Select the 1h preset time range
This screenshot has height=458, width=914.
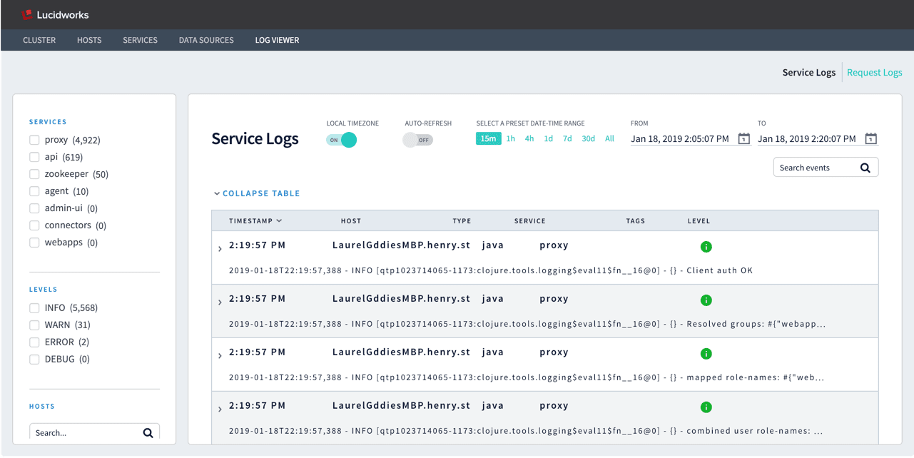pyautogui.click(x=510, y=138)
